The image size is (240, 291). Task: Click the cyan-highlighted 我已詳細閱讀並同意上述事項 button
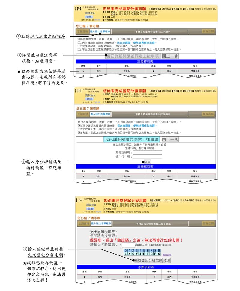[132, 139]
